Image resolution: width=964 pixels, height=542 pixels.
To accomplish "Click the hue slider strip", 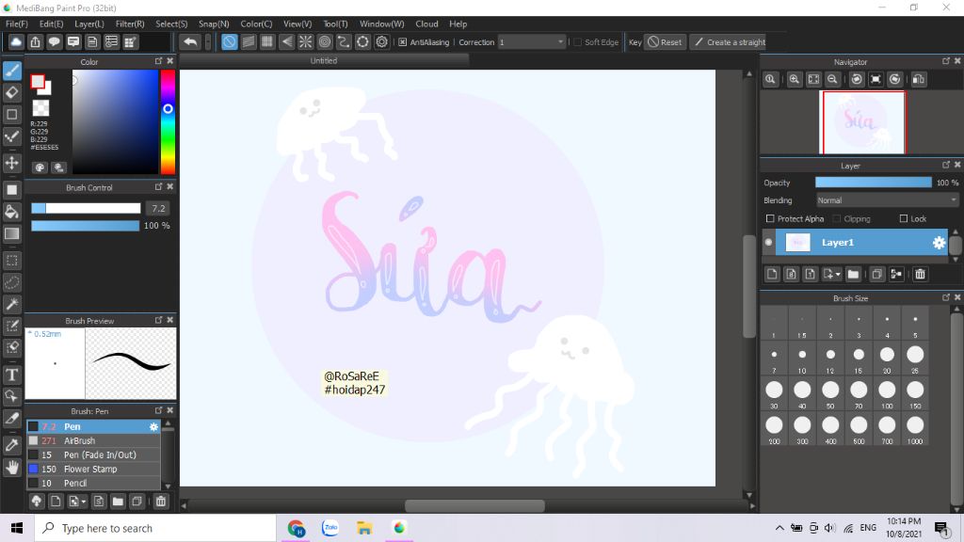I will point(168,121).
